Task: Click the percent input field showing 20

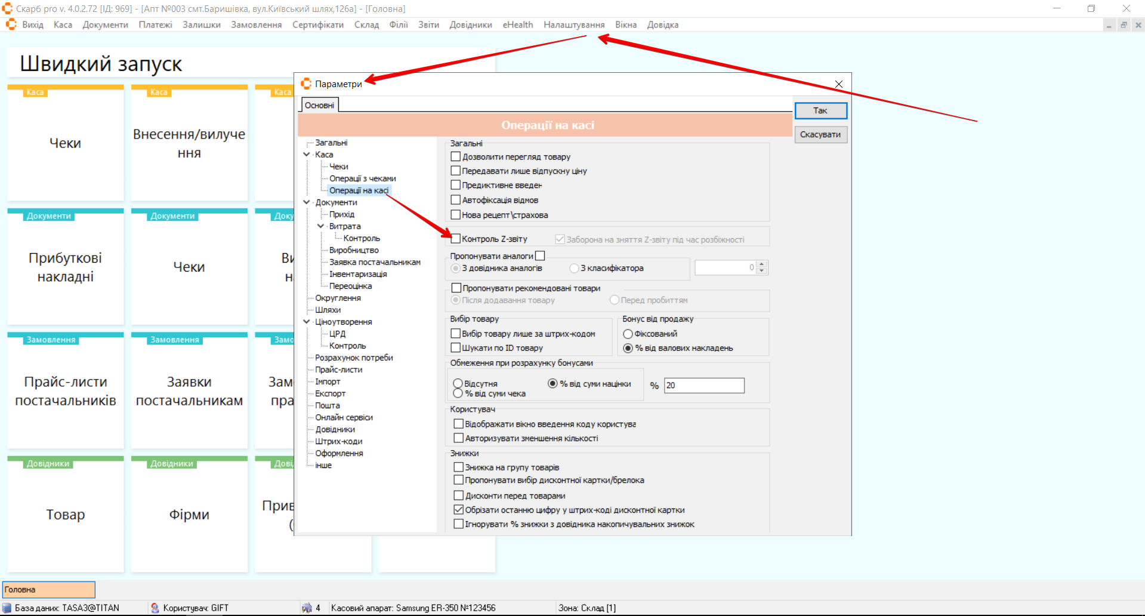Action: click(704, 386)
